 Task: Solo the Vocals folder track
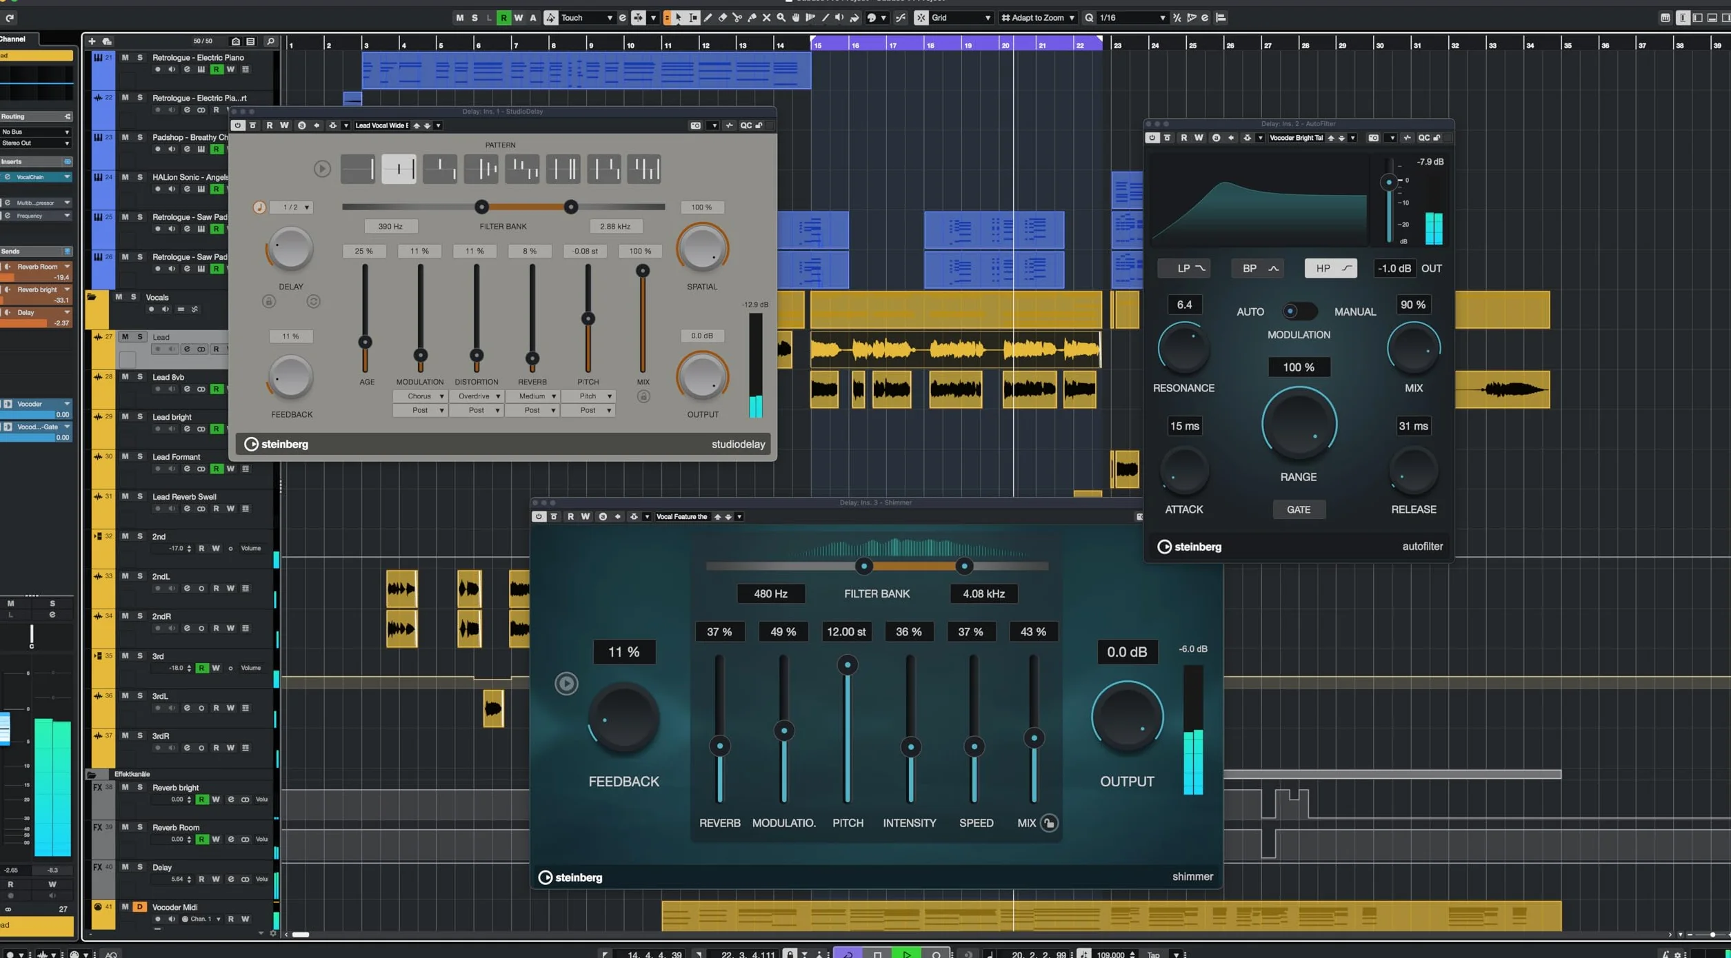[134, 297]
